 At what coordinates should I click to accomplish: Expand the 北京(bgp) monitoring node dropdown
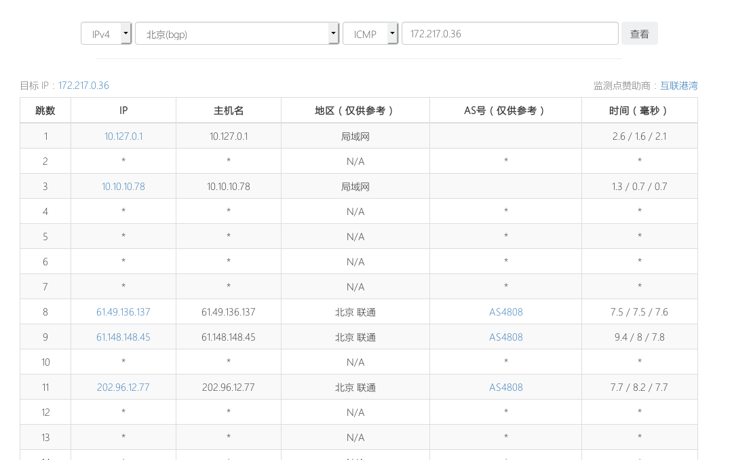(237, 34)
